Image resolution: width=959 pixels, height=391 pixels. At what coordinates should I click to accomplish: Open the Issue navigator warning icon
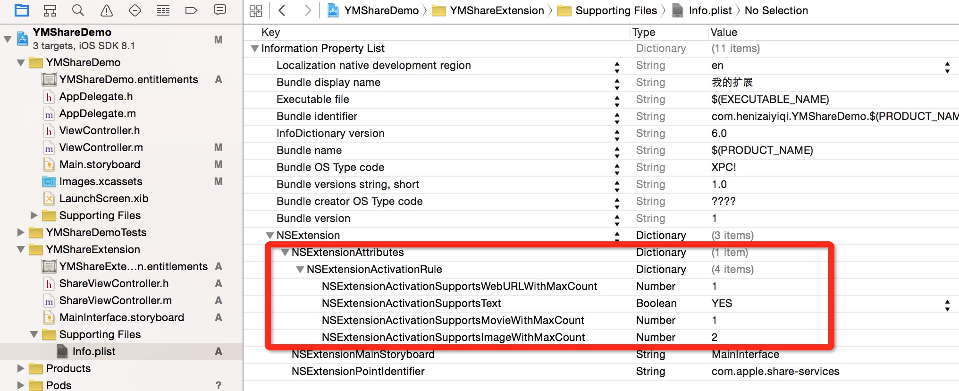point(107,10)
